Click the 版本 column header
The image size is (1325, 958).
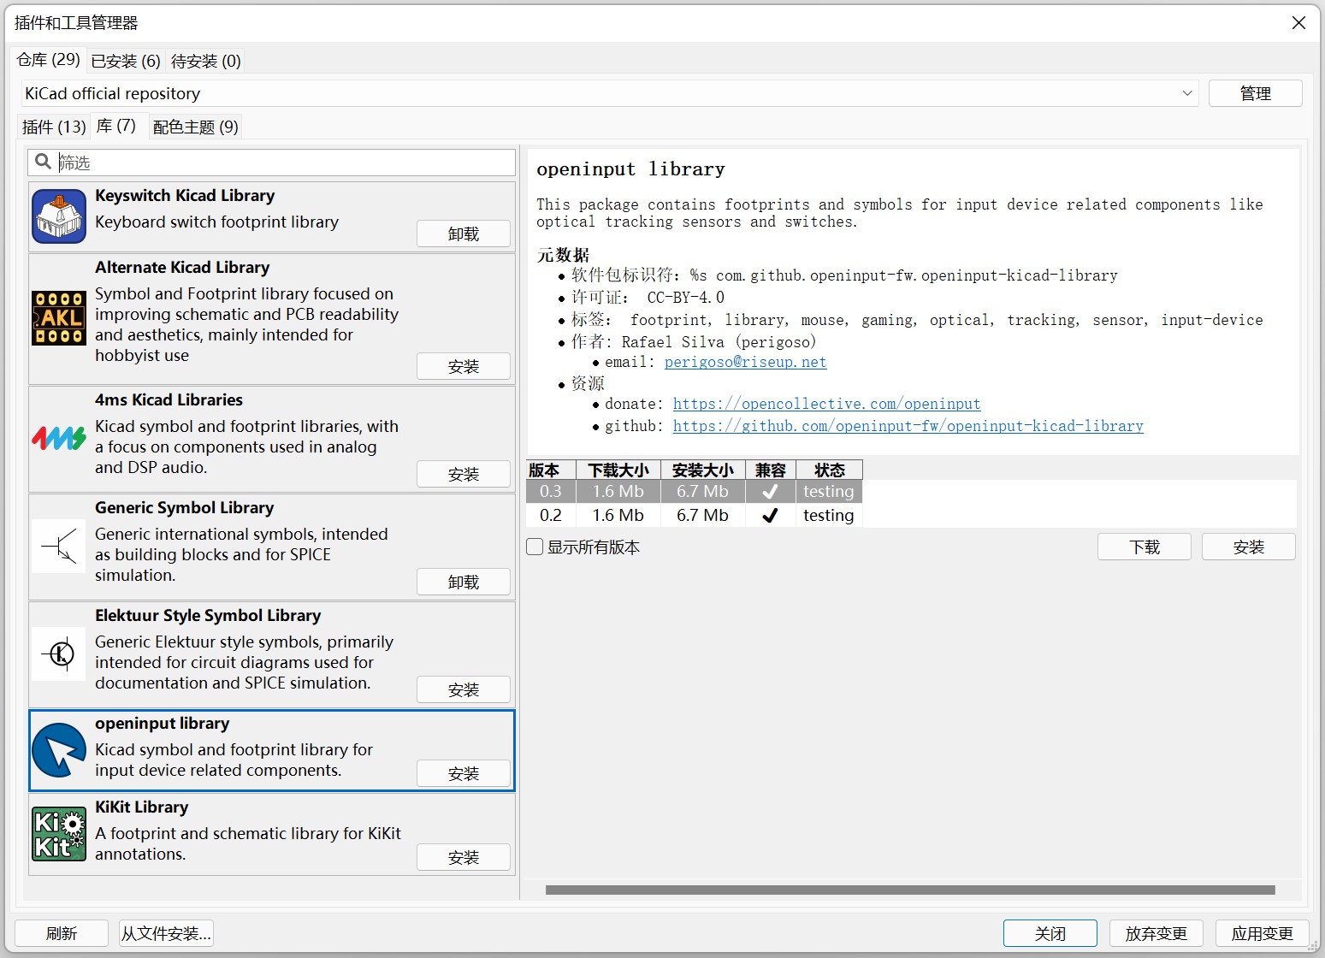pyautogui.click(x=550, y=470)
